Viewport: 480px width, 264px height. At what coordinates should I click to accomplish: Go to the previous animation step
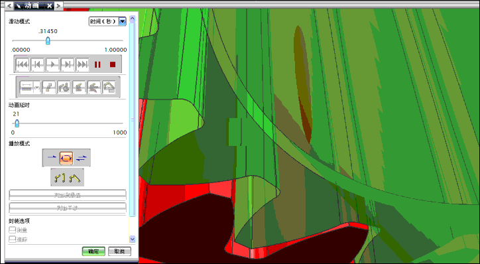click(37, 64)
